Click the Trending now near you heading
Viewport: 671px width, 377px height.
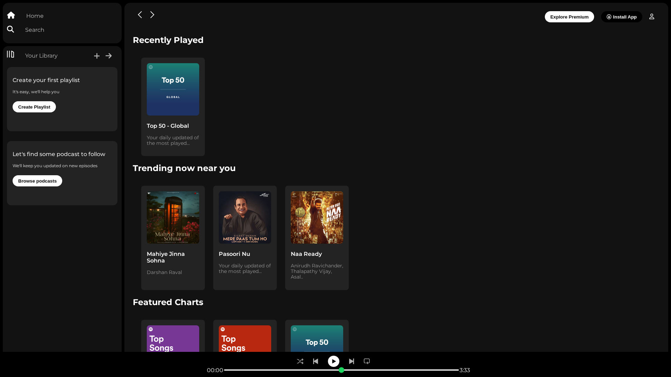(x=184, y=168)
